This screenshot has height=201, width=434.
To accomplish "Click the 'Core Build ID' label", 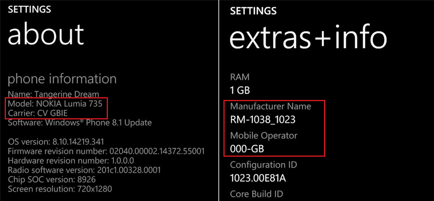I will coord(256,194).
